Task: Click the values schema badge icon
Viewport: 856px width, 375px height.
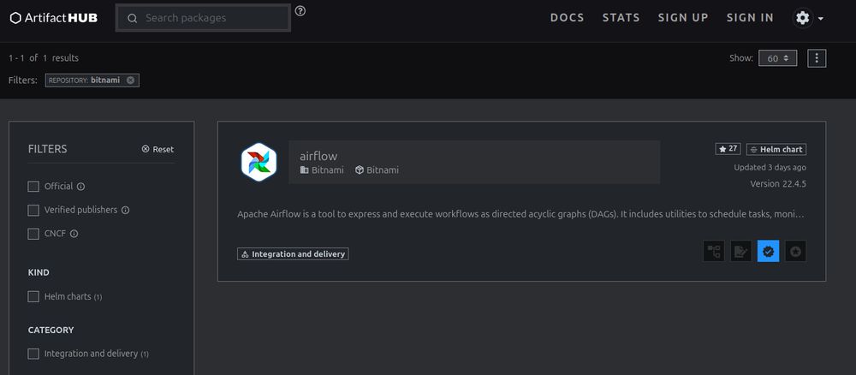Action: click(x=714, y=251)
